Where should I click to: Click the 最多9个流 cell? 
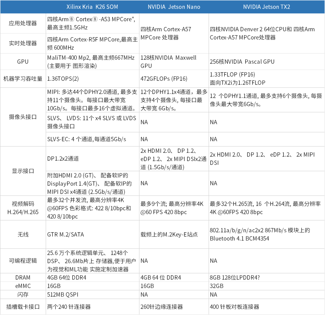174,208
